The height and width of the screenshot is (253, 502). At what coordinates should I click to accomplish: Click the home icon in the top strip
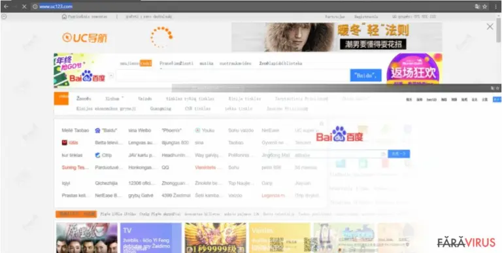pos(64,16)
